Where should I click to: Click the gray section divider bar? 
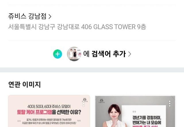tap(92, 70)
